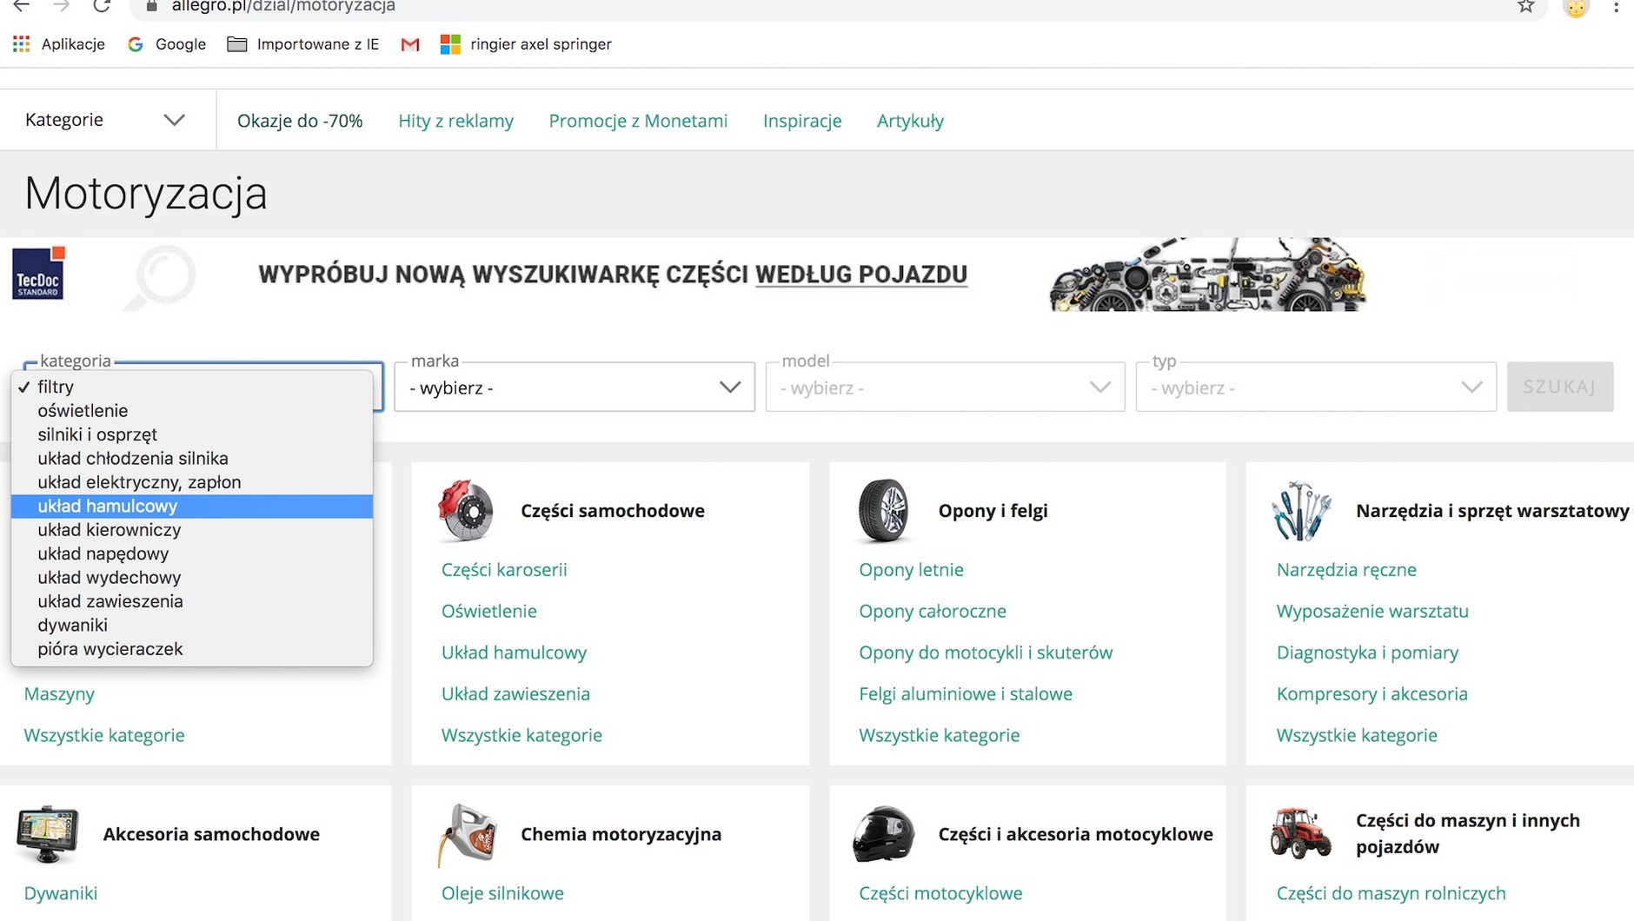Open the marka dropdown
The height and width of the screenshot is (921, 1634).
click(x=575, y=388)
